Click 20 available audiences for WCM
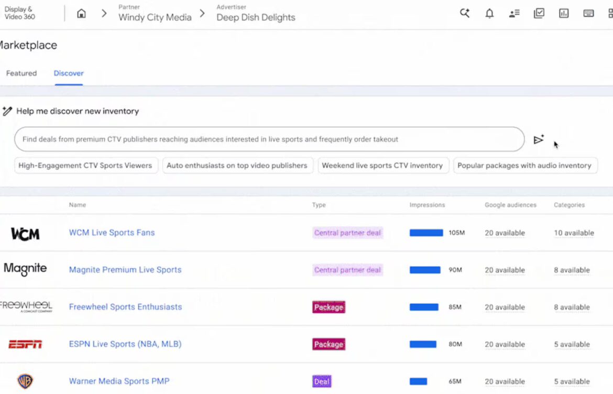 [505, 233]
